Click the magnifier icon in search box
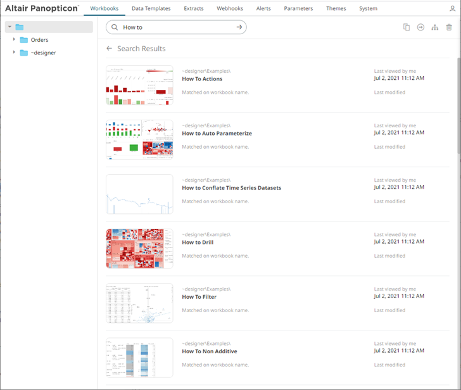The width and height of the screenshot is (461, 390). pyautogui.click(x=114, y=27)
